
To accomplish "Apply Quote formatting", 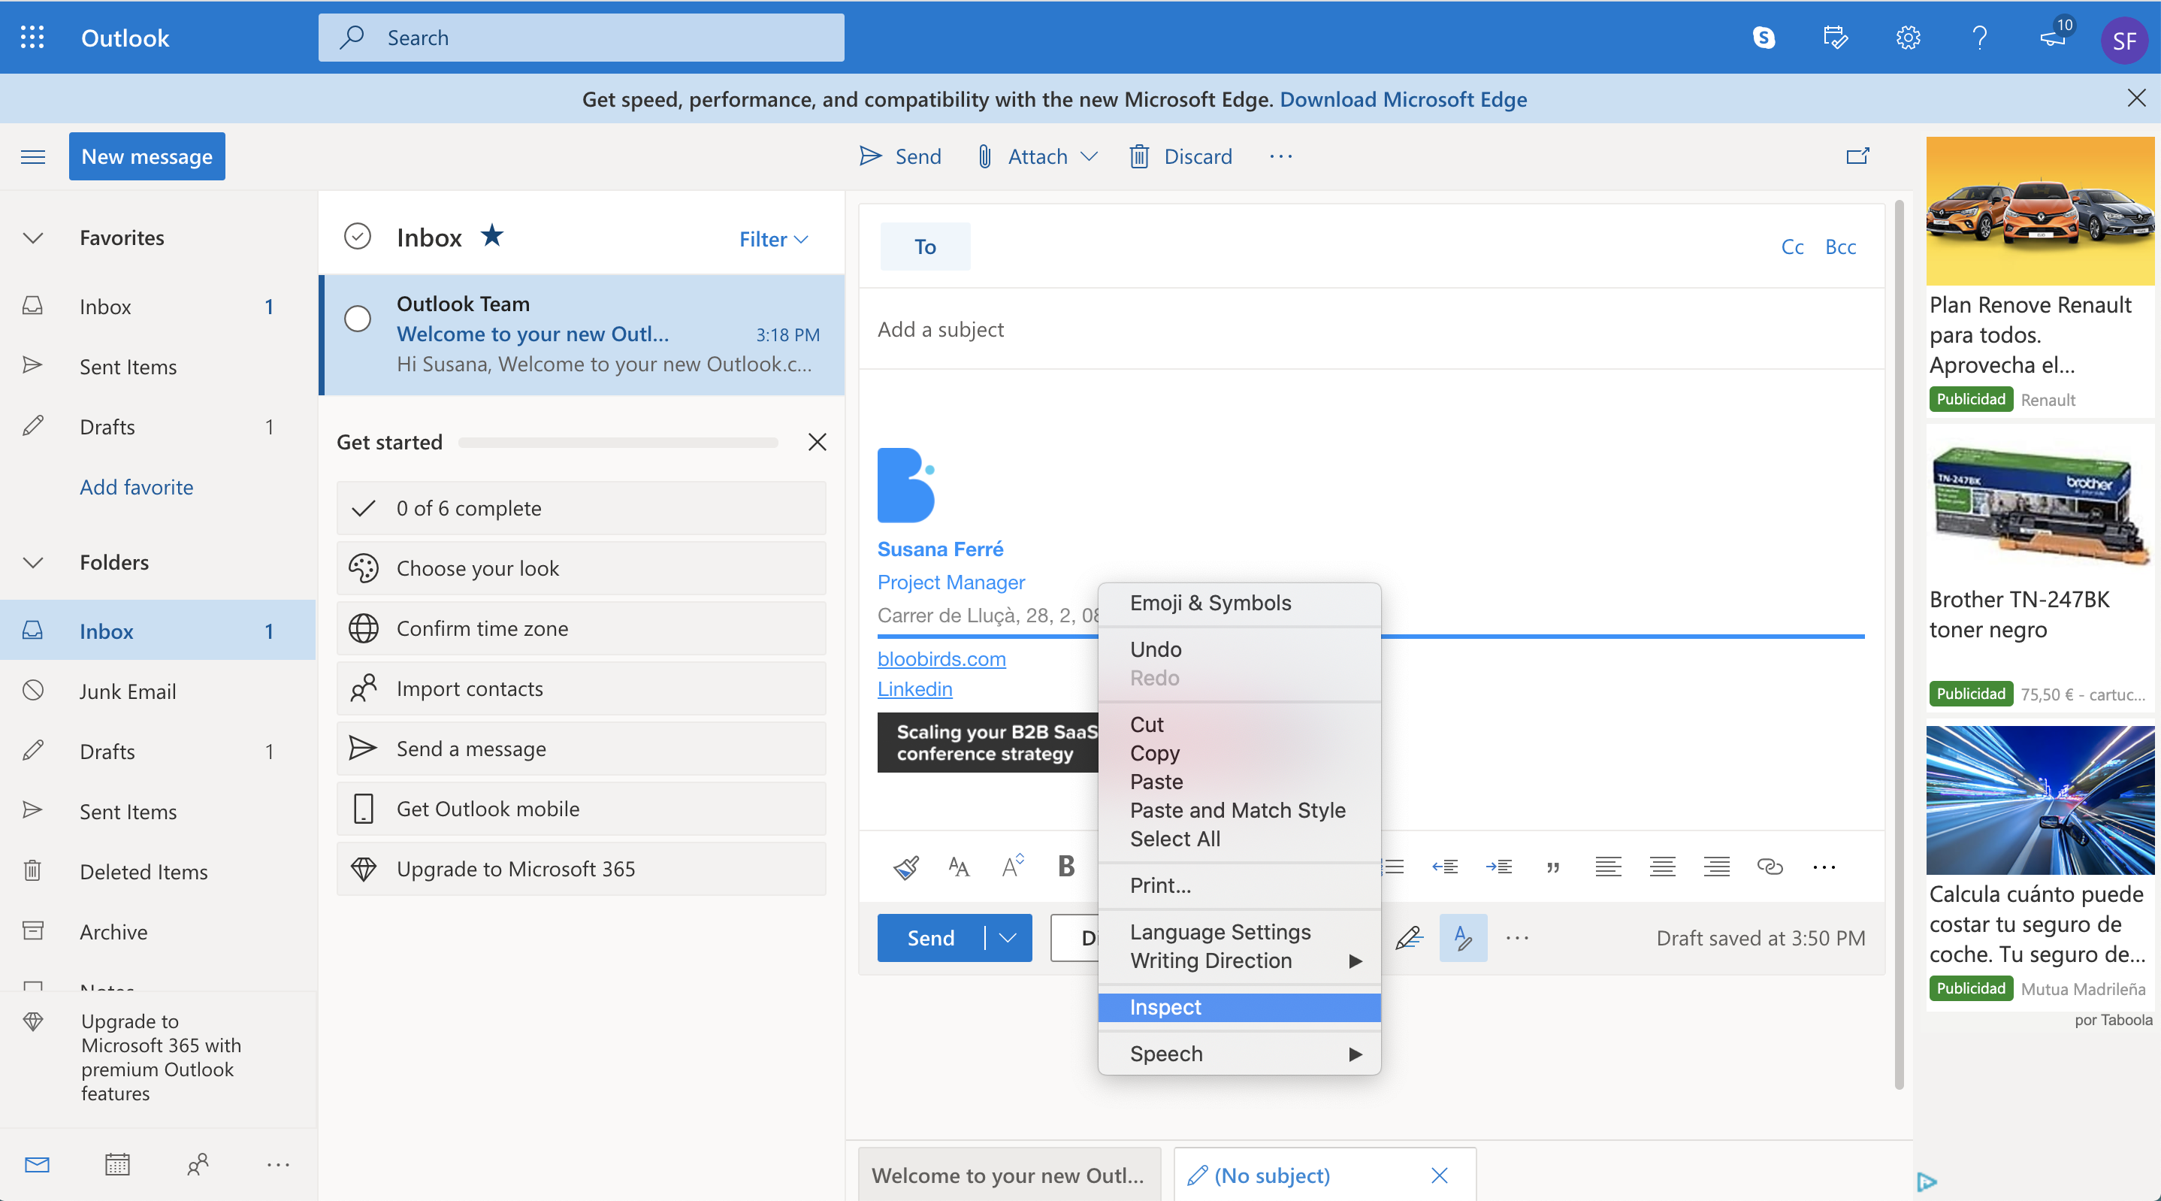I will tap(1553, 868).
